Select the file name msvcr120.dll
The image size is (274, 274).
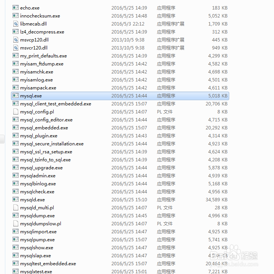click(x=34, y=48)
